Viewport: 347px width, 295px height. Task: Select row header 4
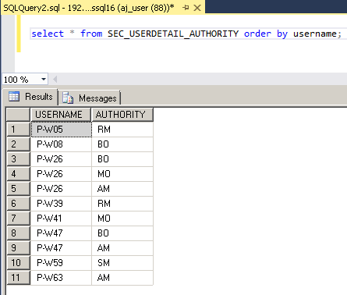tap(18, 174)
